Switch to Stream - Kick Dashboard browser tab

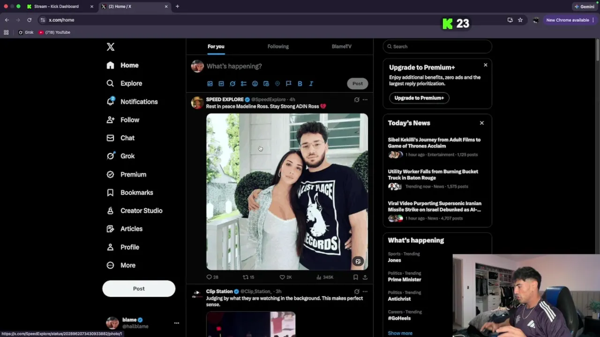coord(56,7)
